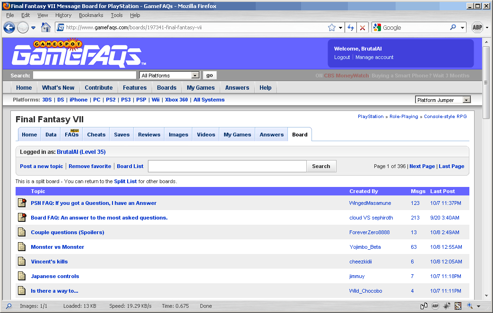Click inside the board search input field
Viewport: 493px width, 313px height.
[x=226, y=166]
